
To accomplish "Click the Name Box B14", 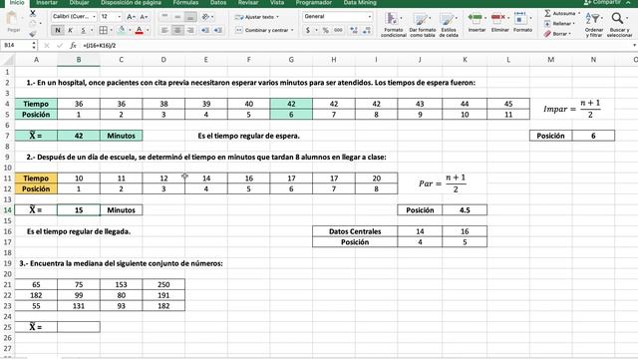I will pos(16,45).
